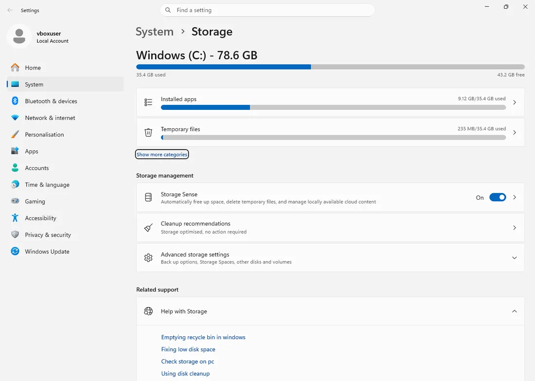Collapse the Help with Storage section
The width and height of the screenshot is (535, 381).
(515, 311)
